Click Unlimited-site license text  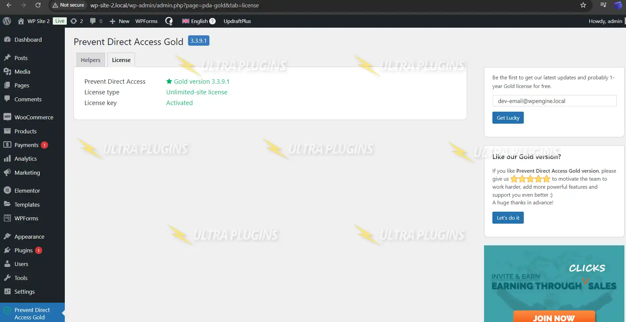pyautogui.click(x=197, y=92)
